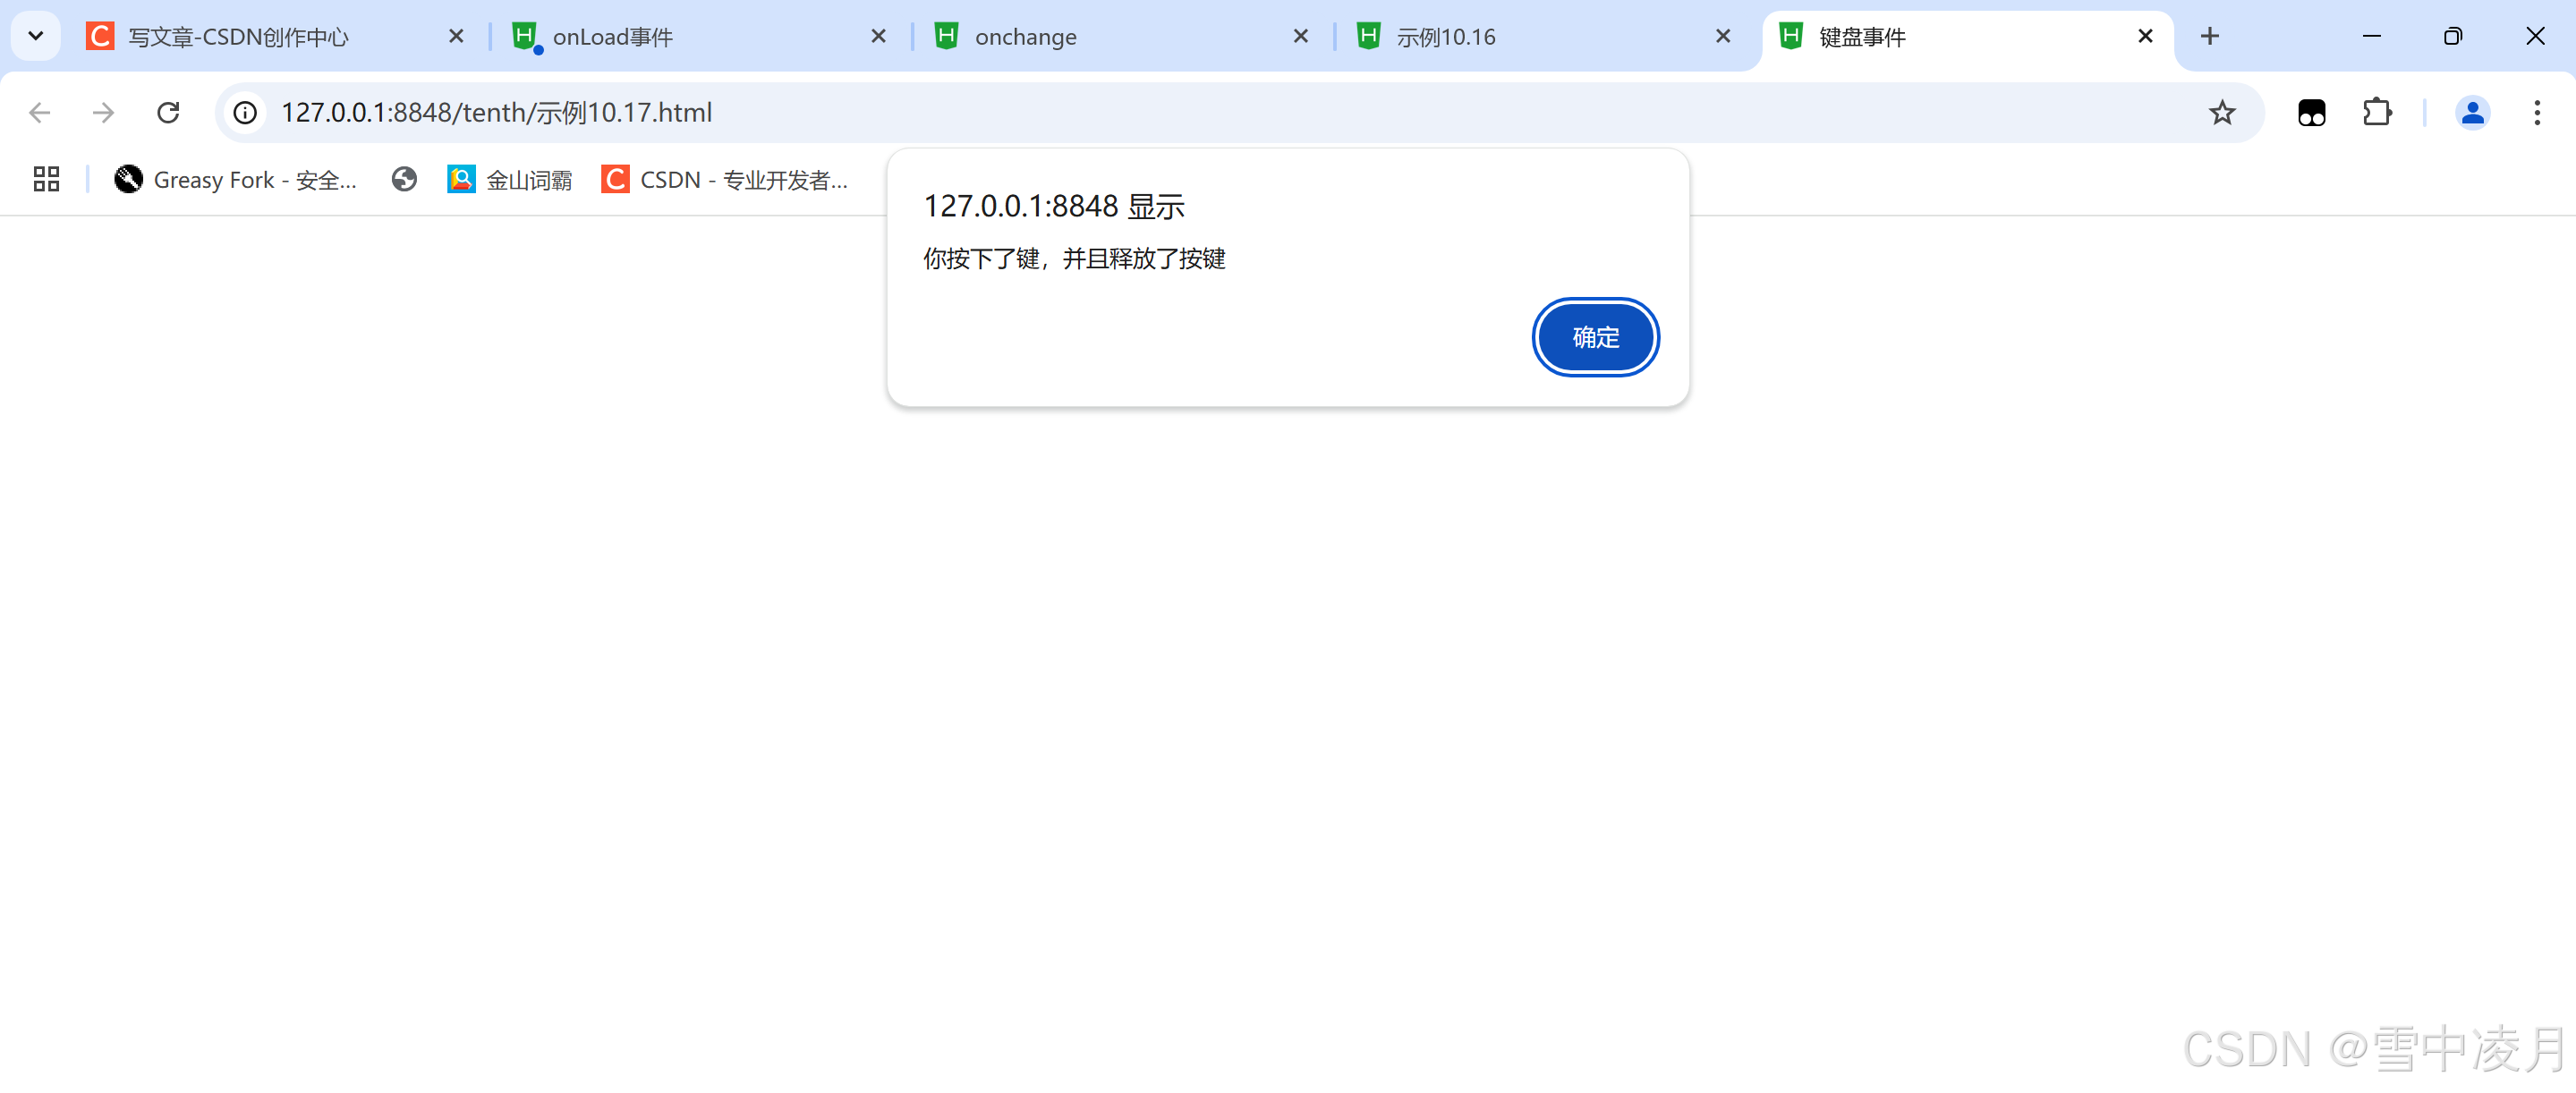Switch to the onchange tab
The height and width of the screenshot is (1093, 2576).
coord(1110,37)
